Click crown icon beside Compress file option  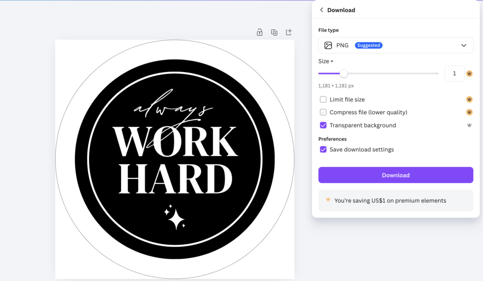point(469,112)
